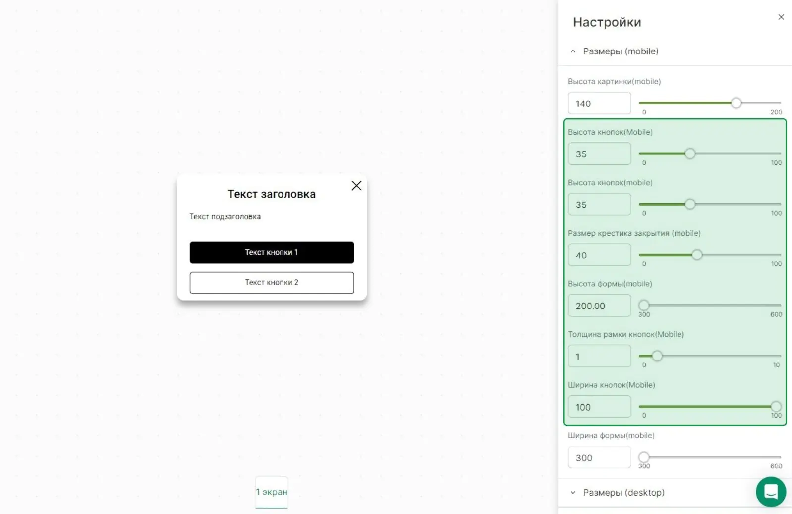This screenshot has height=514, width=792.
Task: Click the Высота картинки(mobile) slider handle
Action: tap(736, 103)
